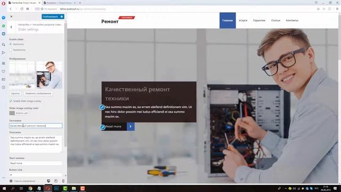The image size is (341, 192).
Task: Click the hide controls link at panel bottom
Action: (25, 181)
